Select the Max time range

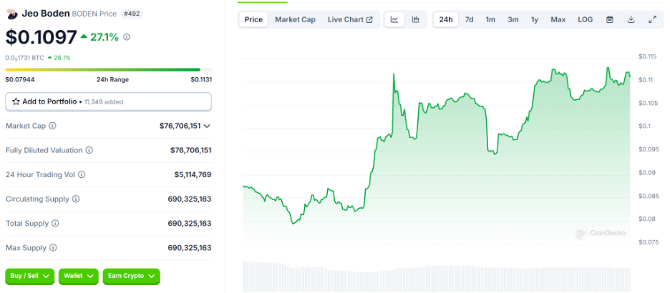(558, 19)
